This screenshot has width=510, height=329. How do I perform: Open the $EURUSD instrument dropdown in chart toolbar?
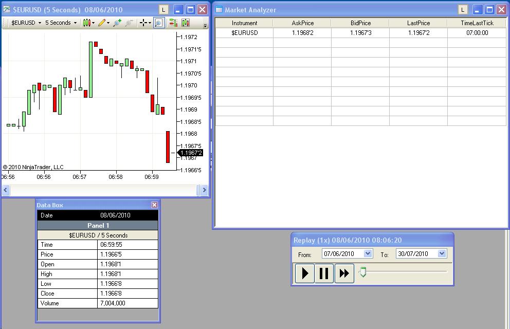tap(26, 23)
